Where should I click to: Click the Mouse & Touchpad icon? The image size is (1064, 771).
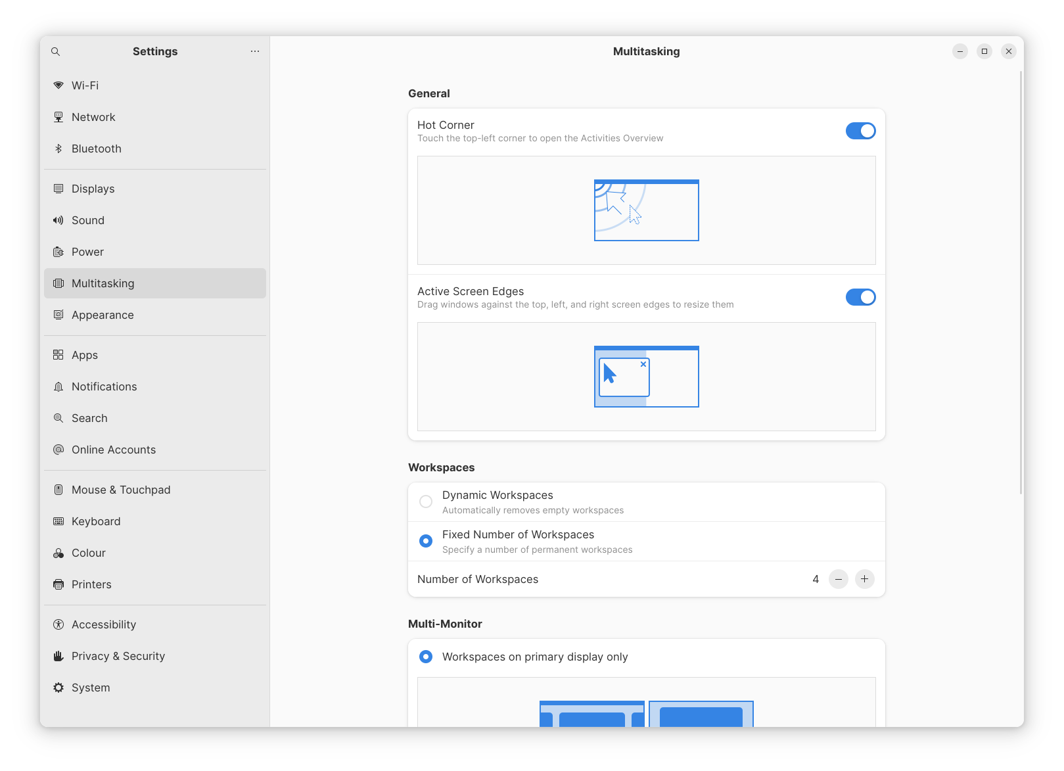(58, 490)
